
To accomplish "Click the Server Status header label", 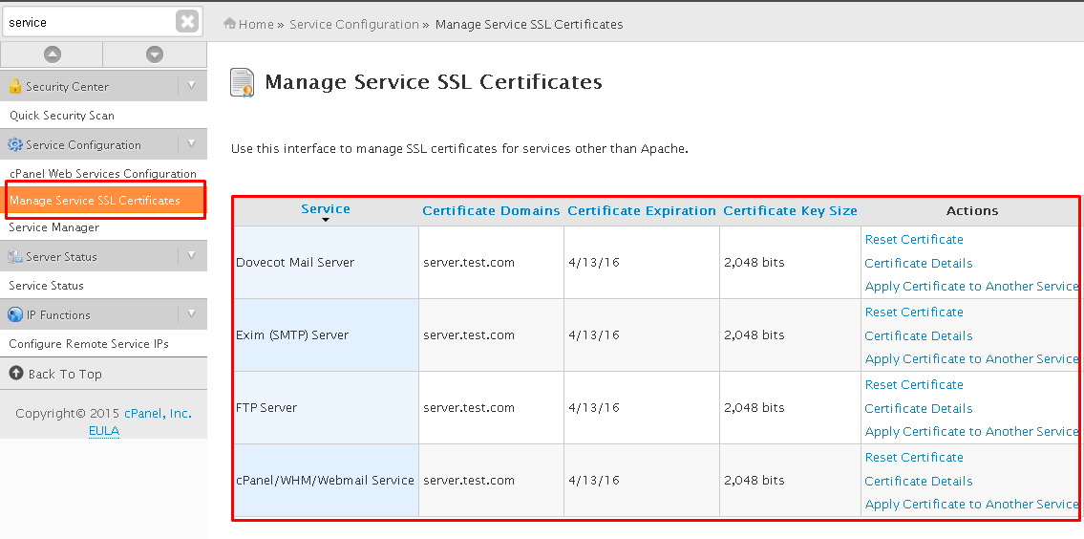I will coord(61,257).
